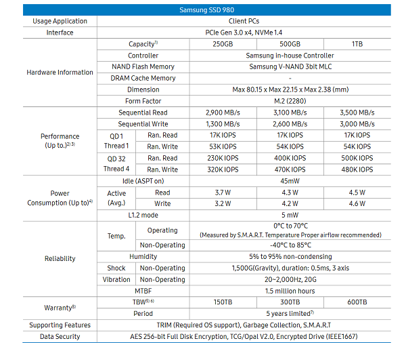Image resolution: width=406 pixels, height=343 pixels.
Task: Click the M.2 (2280) form factor value
Action: [x=290, y=101]
